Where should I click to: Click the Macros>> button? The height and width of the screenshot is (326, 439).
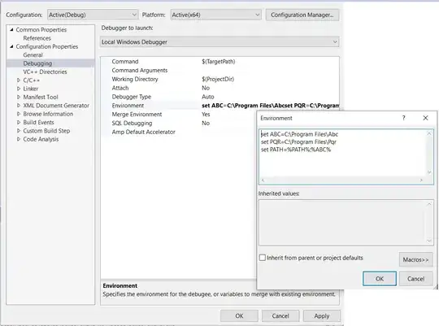coord(415,259)
